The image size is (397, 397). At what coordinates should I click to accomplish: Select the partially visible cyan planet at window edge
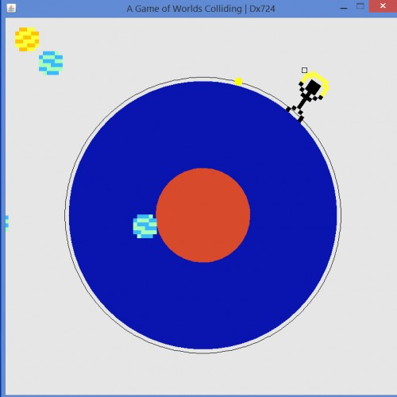pyautogui.click(x=7, y=223)
